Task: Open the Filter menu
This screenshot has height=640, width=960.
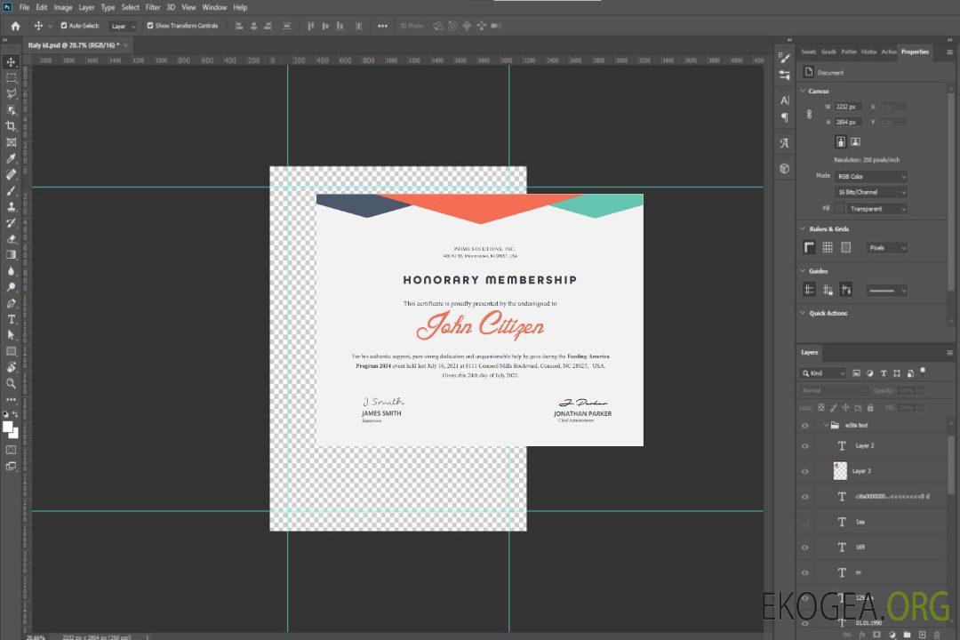Action: click(x=153, y=7)
